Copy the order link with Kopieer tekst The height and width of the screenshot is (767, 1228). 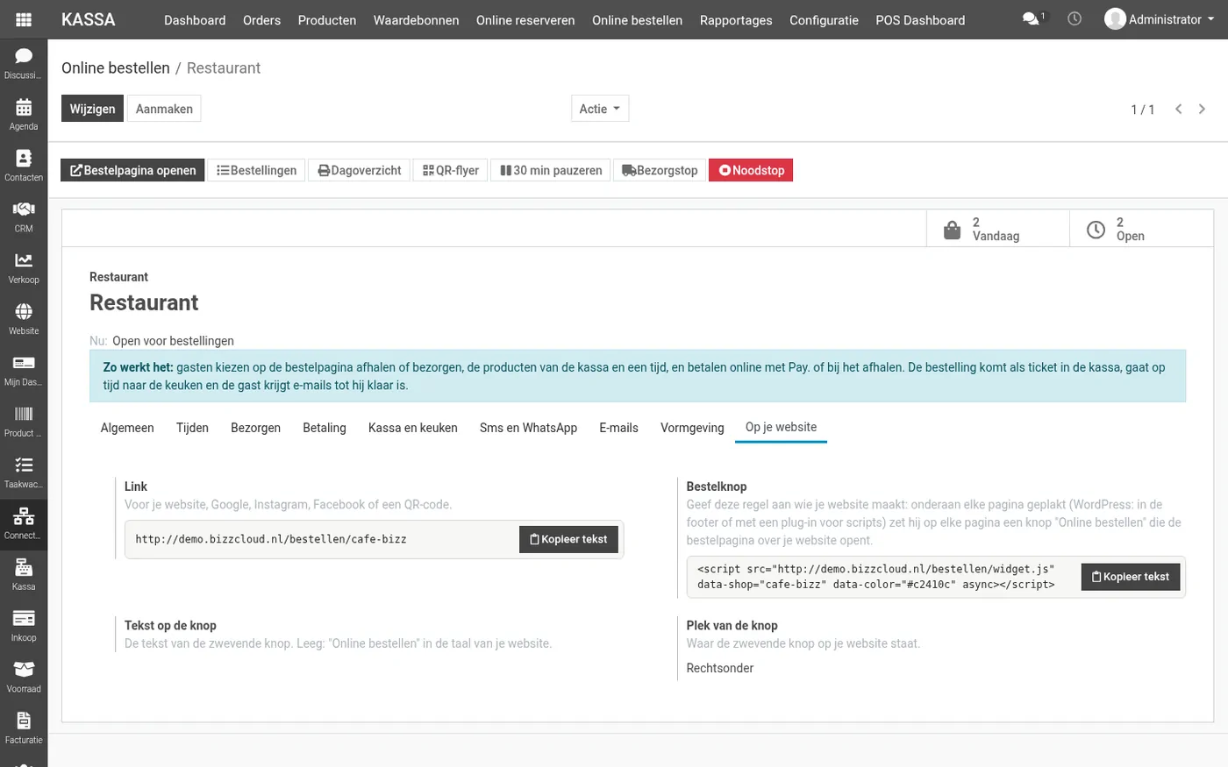[568, 539]
